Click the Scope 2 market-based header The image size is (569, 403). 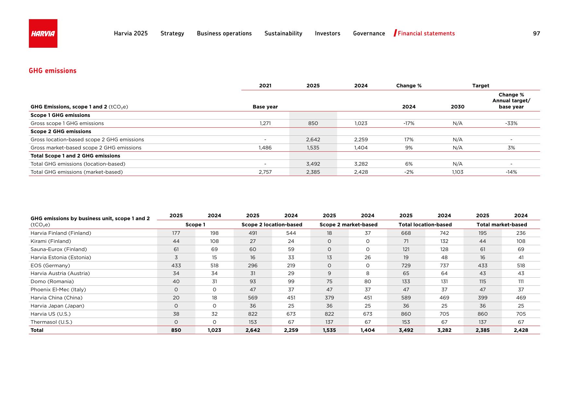click(x=348, y=225)
